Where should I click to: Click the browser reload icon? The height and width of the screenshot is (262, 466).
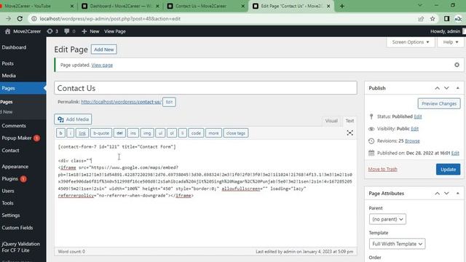(20, 19)
